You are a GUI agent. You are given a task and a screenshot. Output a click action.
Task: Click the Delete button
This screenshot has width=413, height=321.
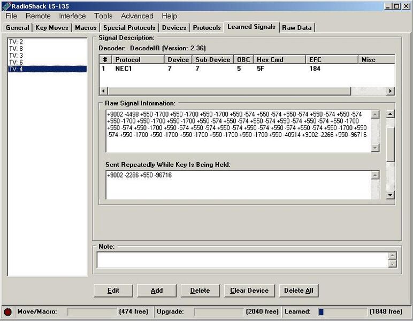200,291
